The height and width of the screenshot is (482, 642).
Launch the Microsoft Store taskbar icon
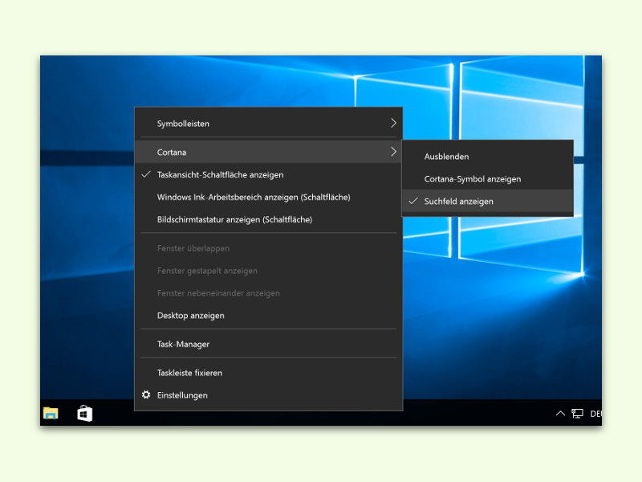(x=85, y=413)
